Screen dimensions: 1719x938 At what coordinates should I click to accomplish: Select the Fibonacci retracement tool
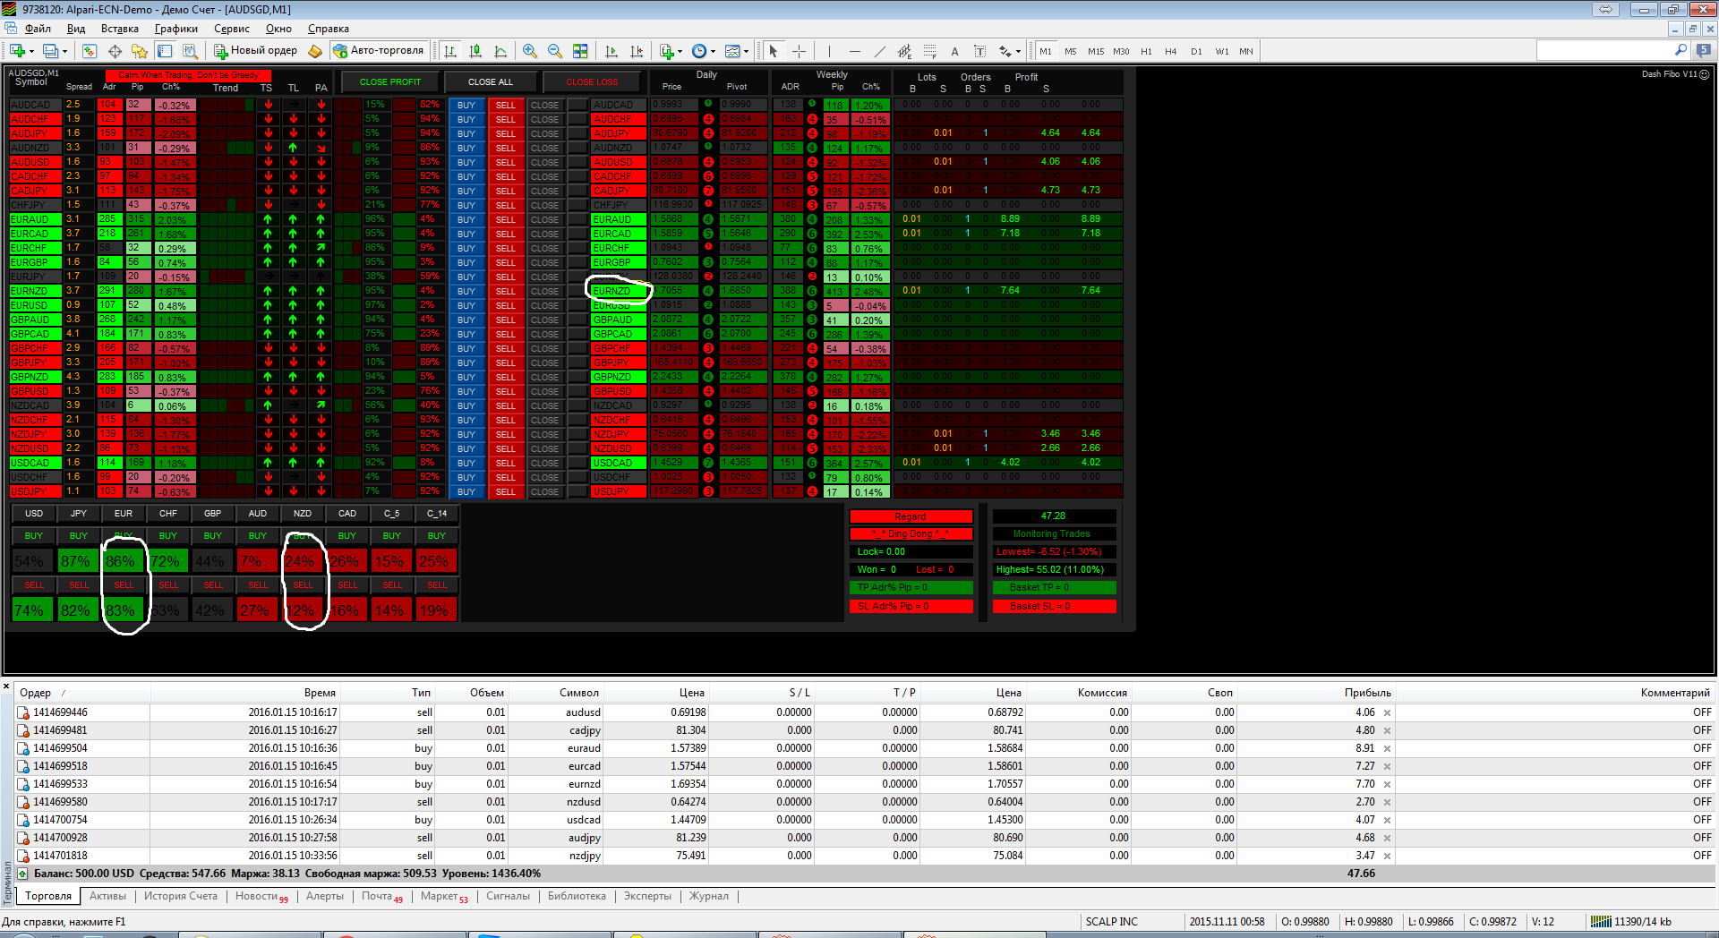(x=929, y=51)
